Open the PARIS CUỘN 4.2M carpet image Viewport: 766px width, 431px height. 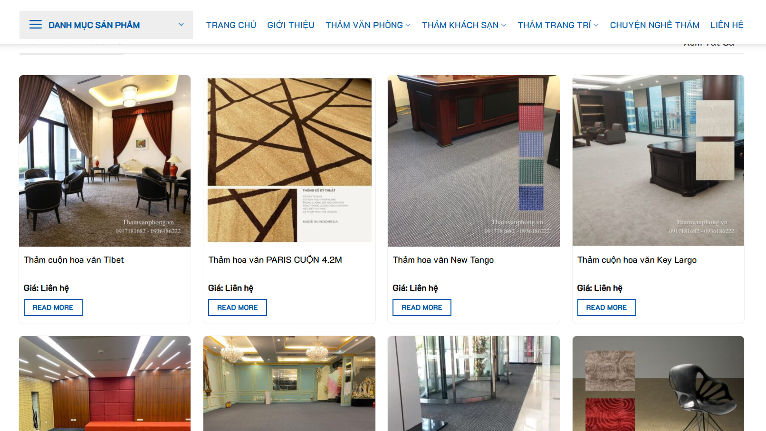pyautogui.click(x=289, y=161)
